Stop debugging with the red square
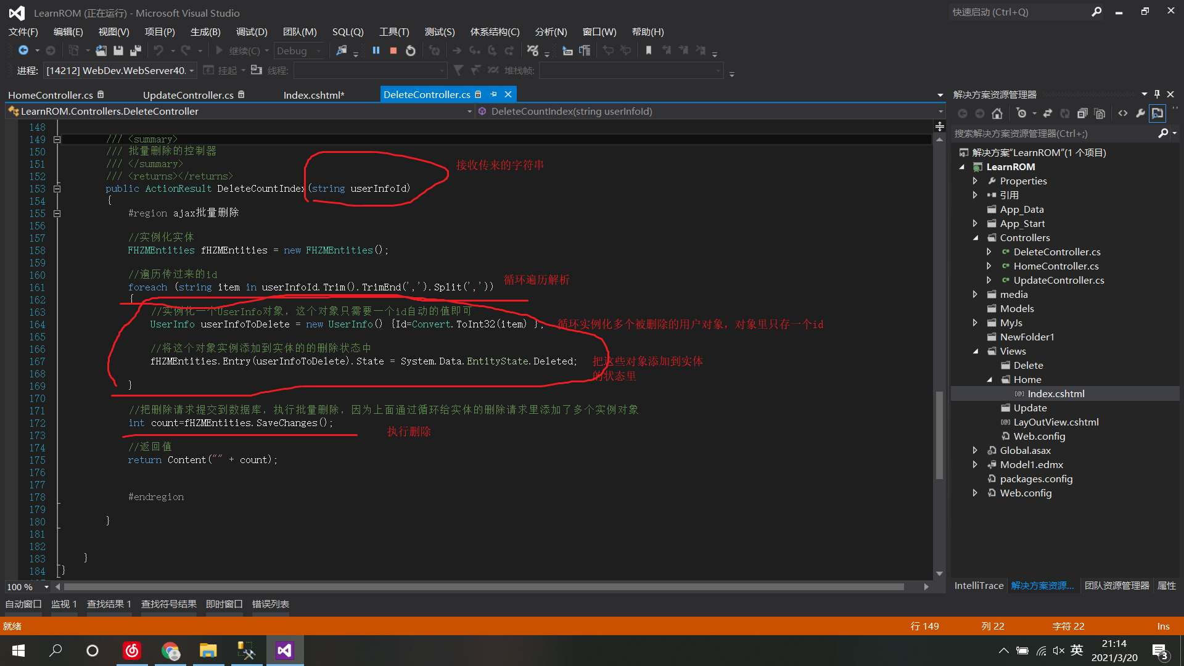Screen dimensions: 1184x666 coord(393,51)
